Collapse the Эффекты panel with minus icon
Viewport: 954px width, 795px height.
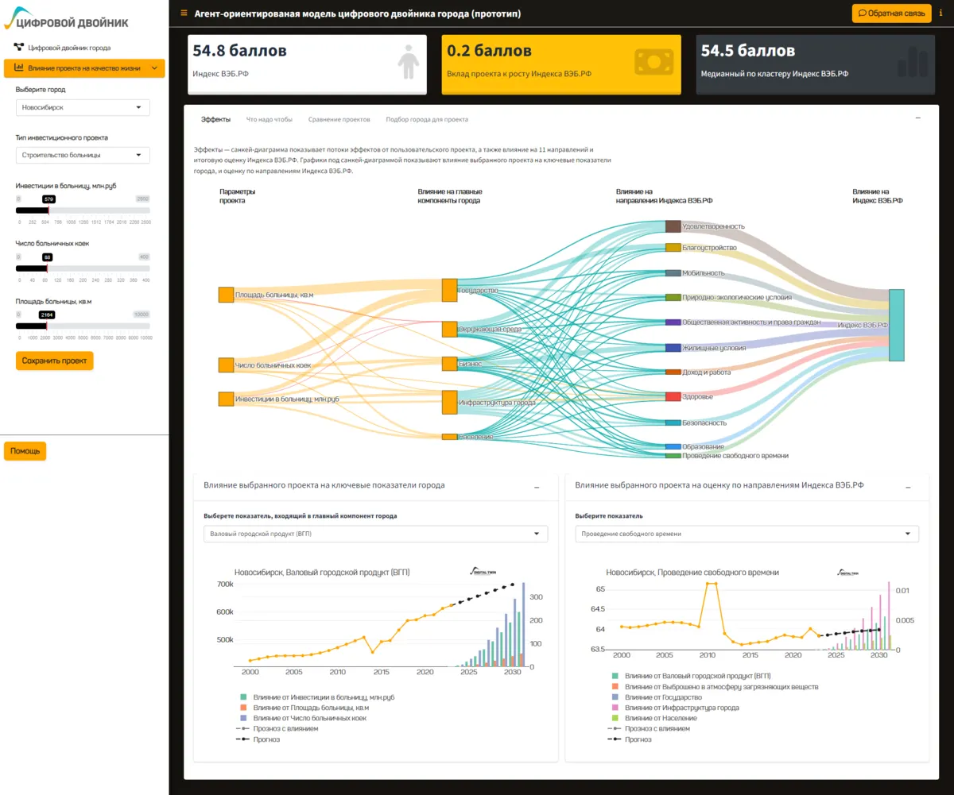tap(918, 118)
